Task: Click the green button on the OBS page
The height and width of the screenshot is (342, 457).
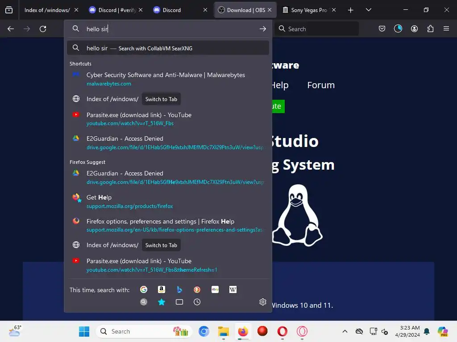Action: (278, 106)
